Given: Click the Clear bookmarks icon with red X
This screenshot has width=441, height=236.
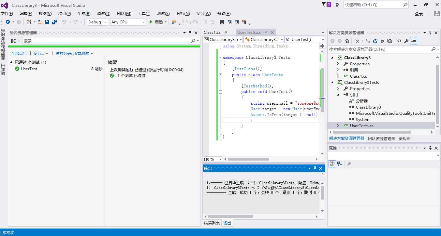Looking at the screenshot, I should [x=244, y=22].
